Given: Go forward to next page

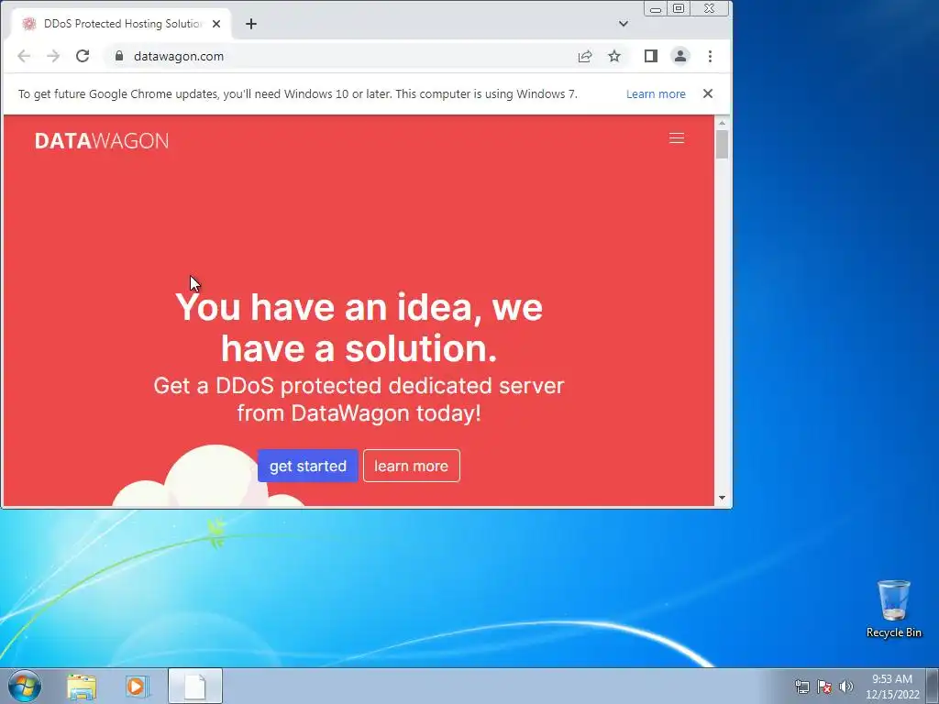Looking at the screenshot, I should tap(53, 56).
